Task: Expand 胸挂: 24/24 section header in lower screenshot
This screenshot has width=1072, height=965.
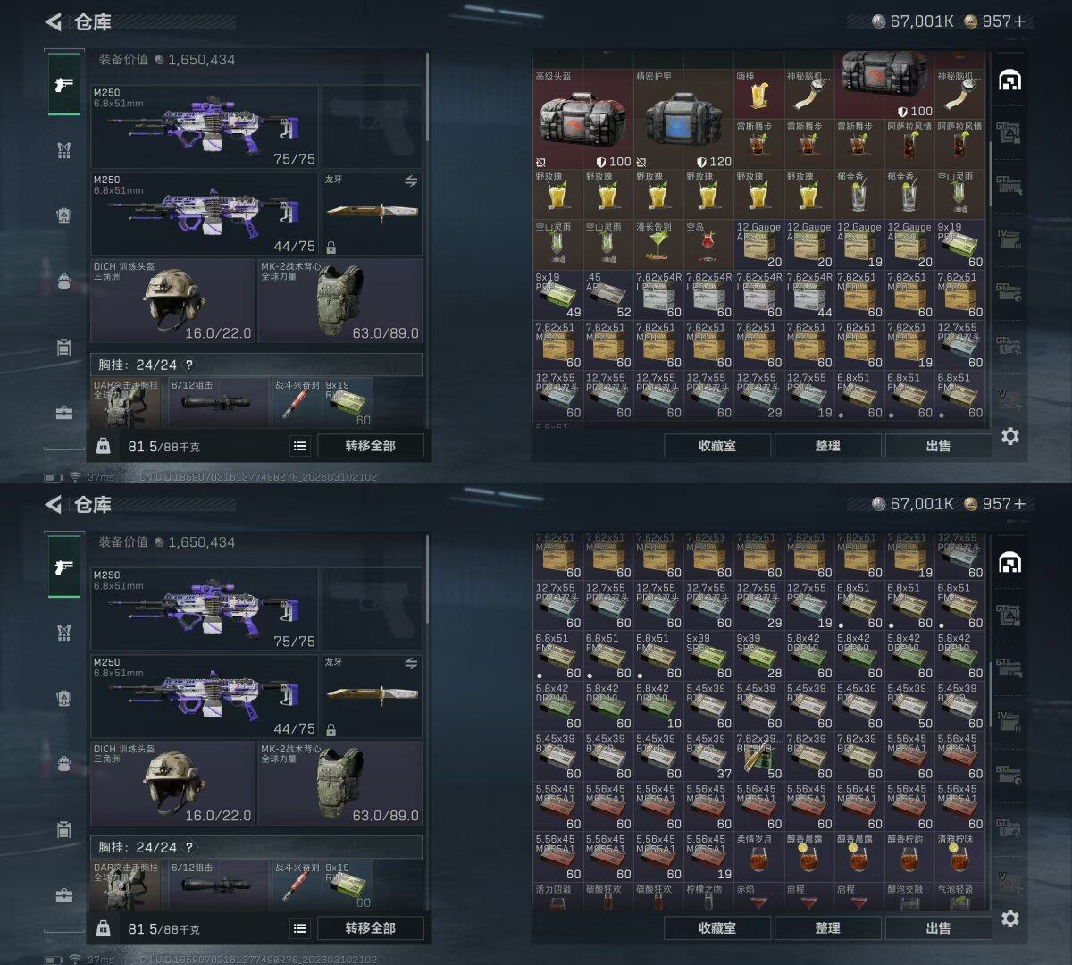Action: tap(256, 847)
